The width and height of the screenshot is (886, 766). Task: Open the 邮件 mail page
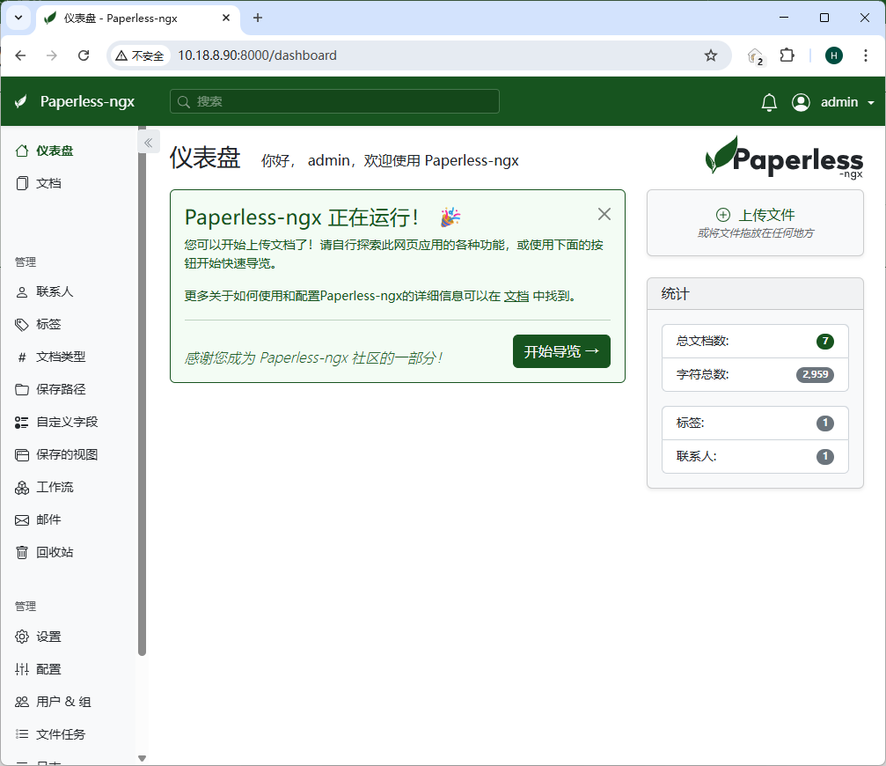pyautogui.click(x=48, y=519)
